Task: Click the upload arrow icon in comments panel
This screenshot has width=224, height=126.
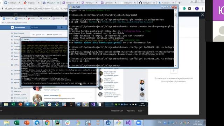Action: click(174, 71)
